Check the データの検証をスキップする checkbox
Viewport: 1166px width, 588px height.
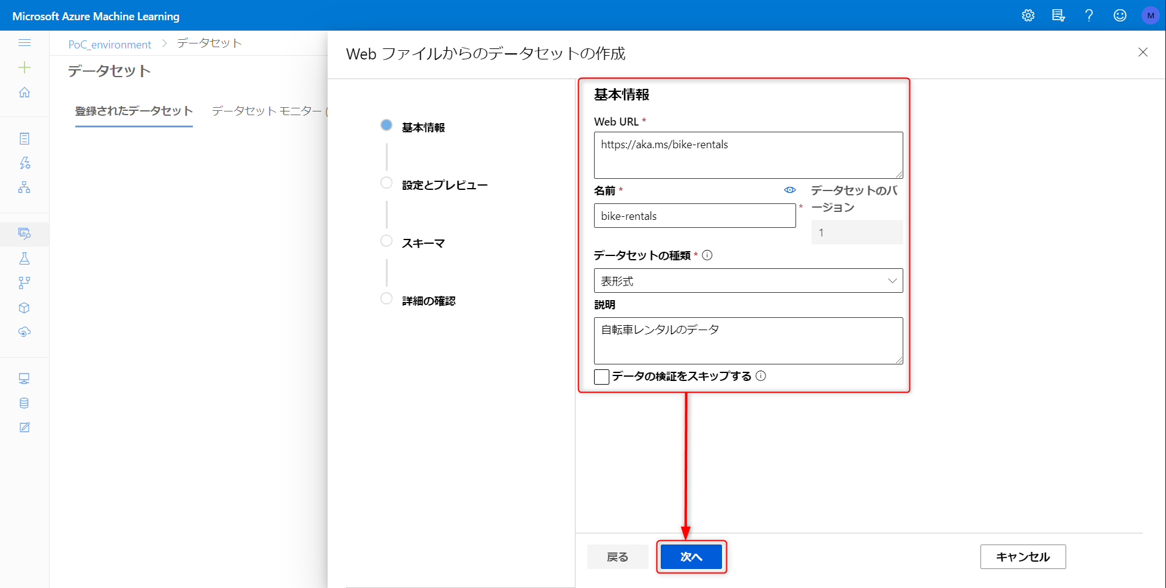[x=601, y=377]
